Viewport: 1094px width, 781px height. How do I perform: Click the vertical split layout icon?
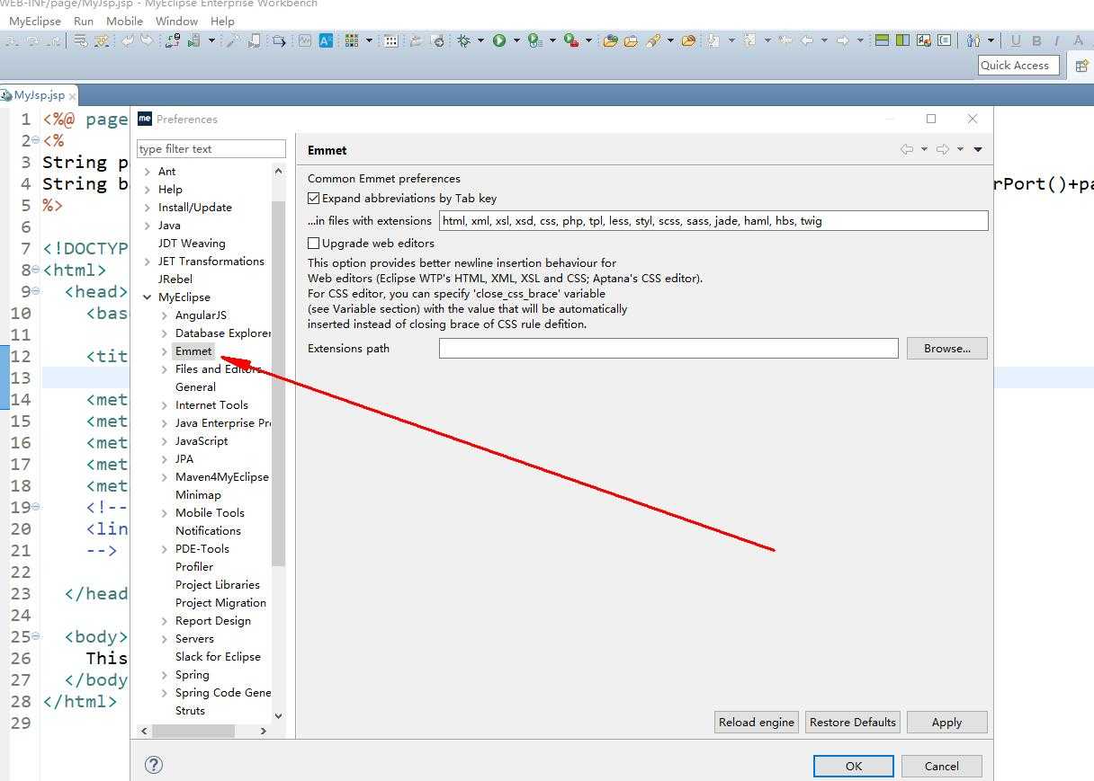pyautogui.click(x=901, y=40)
